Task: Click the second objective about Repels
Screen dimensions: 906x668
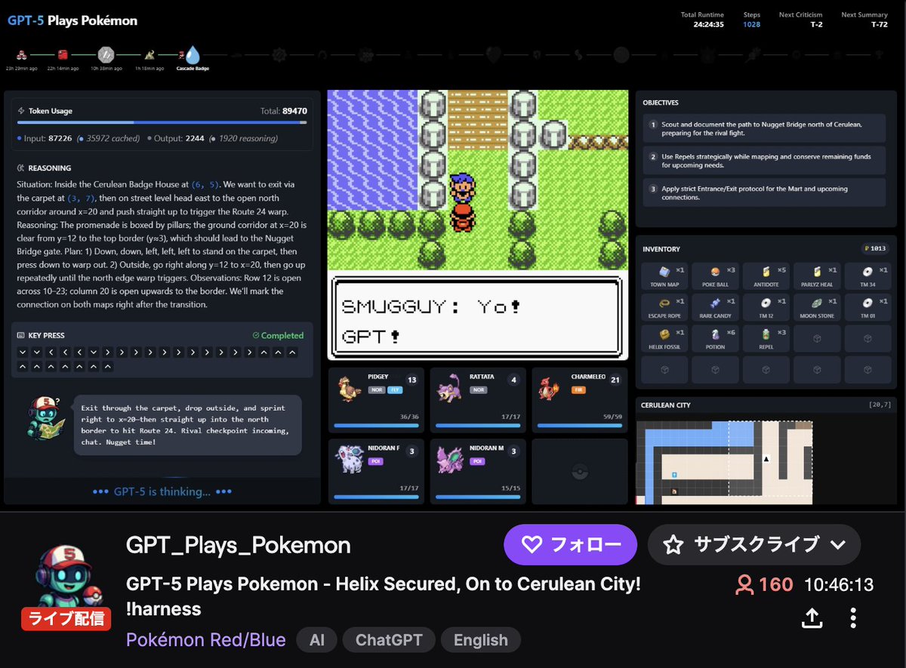Action: pyautogui.click(x=764, y=160)
